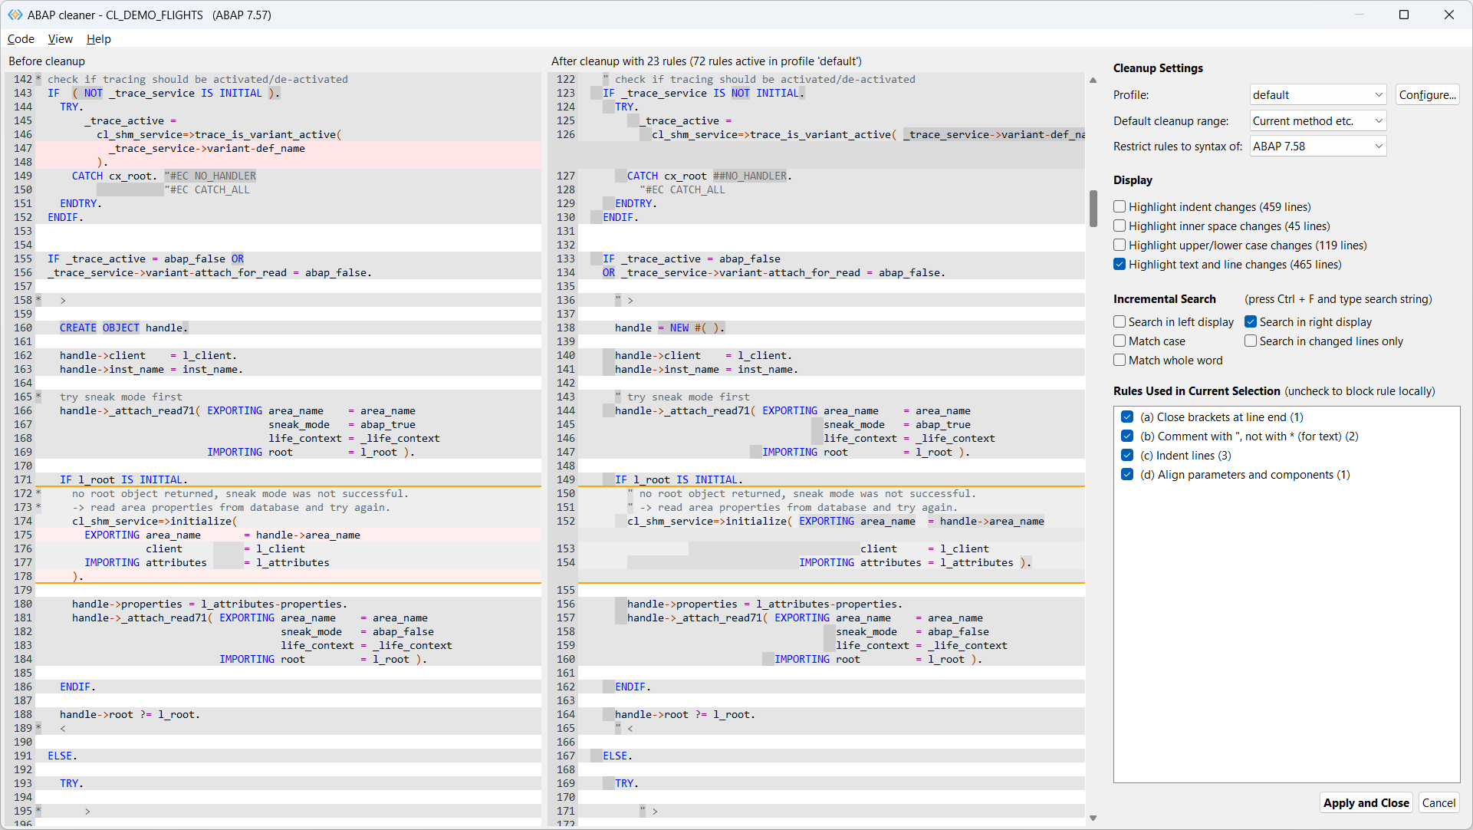Viewport: 1473px width, 830px height.
Task: Click the code scrollbar down arrow
Action: [1093, 818]
